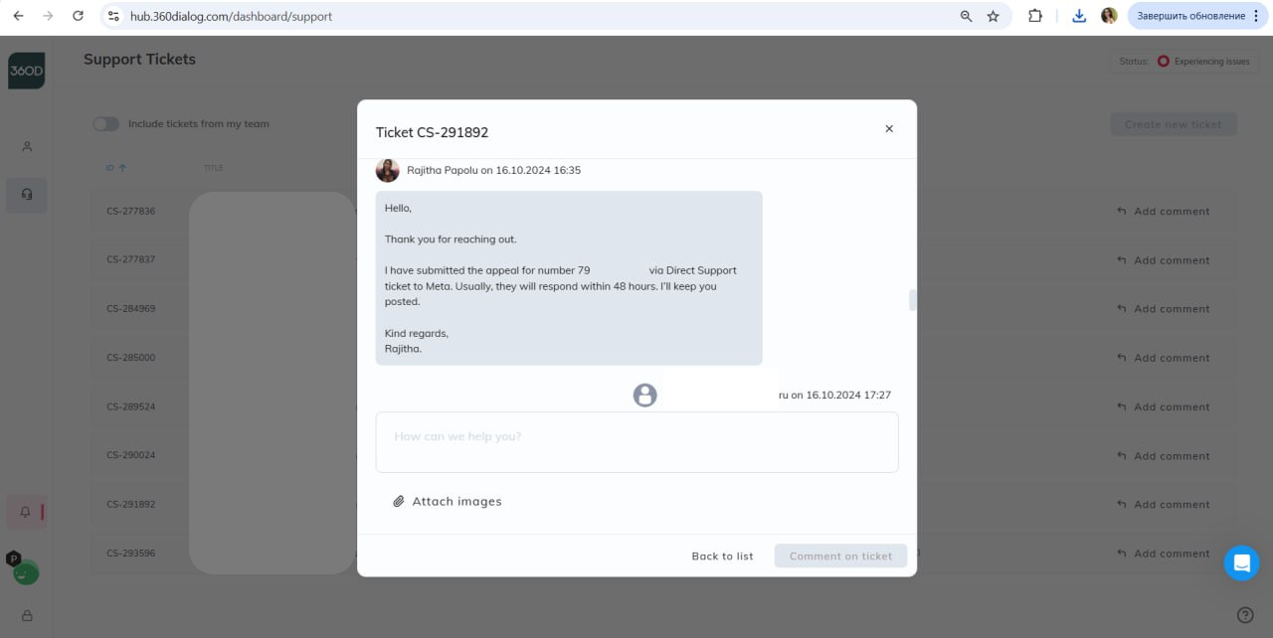The width and height of the screenshot is (1273, 638).
Task: Enable Include tickets from my team
Action: 105,124
